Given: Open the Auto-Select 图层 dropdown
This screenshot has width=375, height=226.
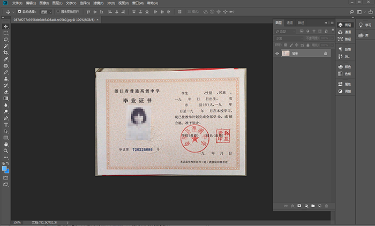Looking at the screenshot, I should 46,12.
